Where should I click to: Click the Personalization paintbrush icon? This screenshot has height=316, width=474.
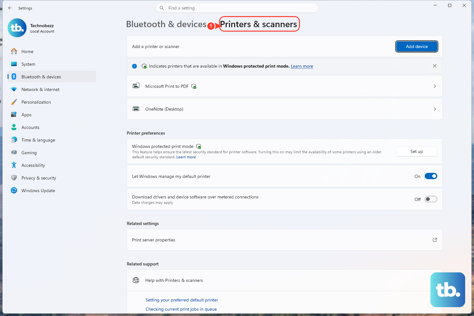(x=14, y=102)
